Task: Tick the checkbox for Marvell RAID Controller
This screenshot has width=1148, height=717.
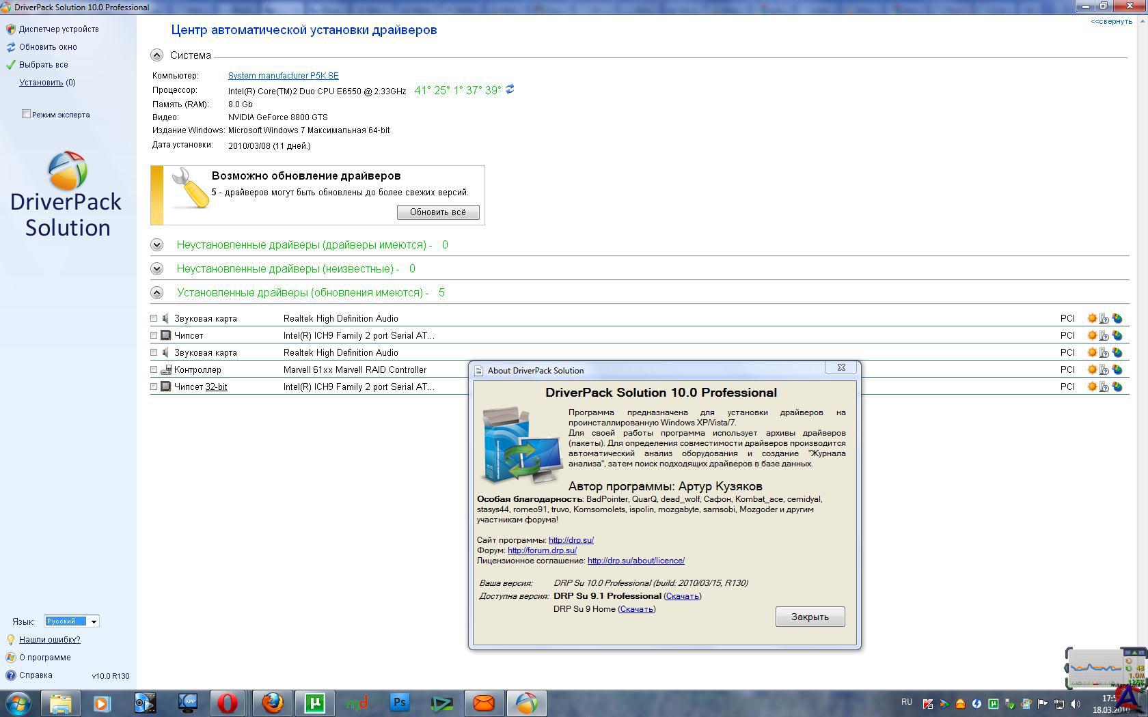Action: point(154,369)
